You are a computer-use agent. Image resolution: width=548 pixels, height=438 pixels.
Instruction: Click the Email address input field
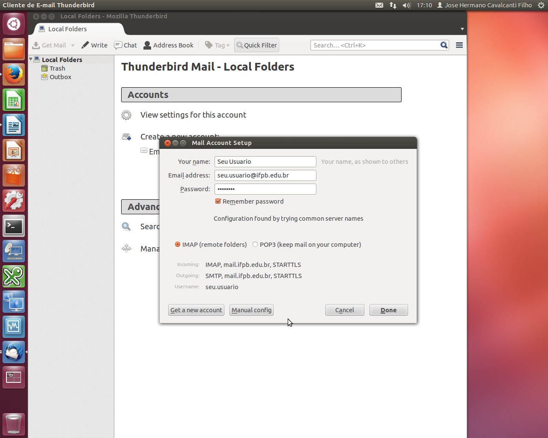[x=265, y=175]
